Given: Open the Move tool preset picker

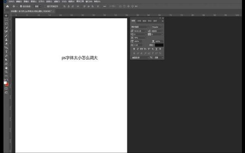Looking at the screenshot, I should click(14, 7).
